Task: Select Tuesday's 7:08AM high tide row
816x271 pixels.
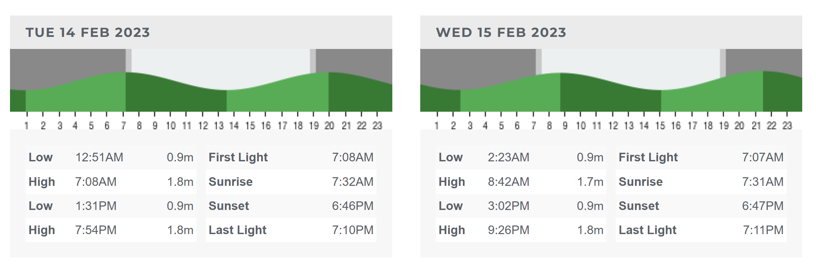Action: [111, 182]
